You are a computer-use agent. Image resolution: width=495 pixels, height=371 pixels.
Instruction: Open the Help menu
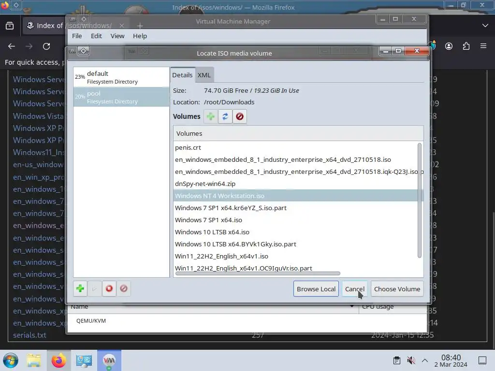click(140, 36)
